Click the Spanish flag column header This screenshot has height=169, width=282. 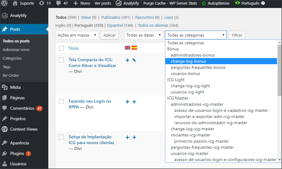coord(134,48)
